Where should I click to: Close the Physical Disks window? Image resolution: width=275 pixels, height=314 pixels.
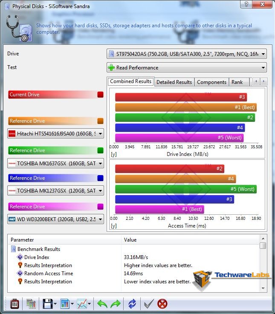tap(262, 4)
